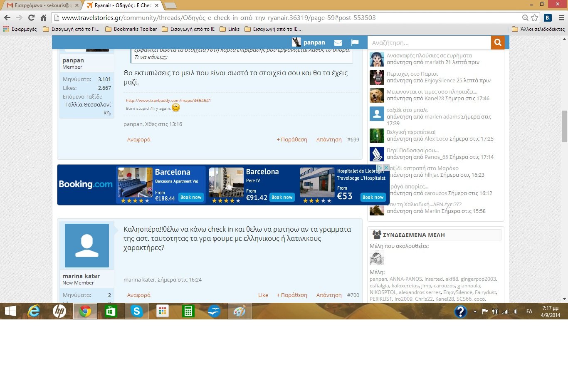This screenshot has height=366, width=568.
Task: Expand the Άλλοι σελιδοδείκτες folder
Action: [538, 29]
